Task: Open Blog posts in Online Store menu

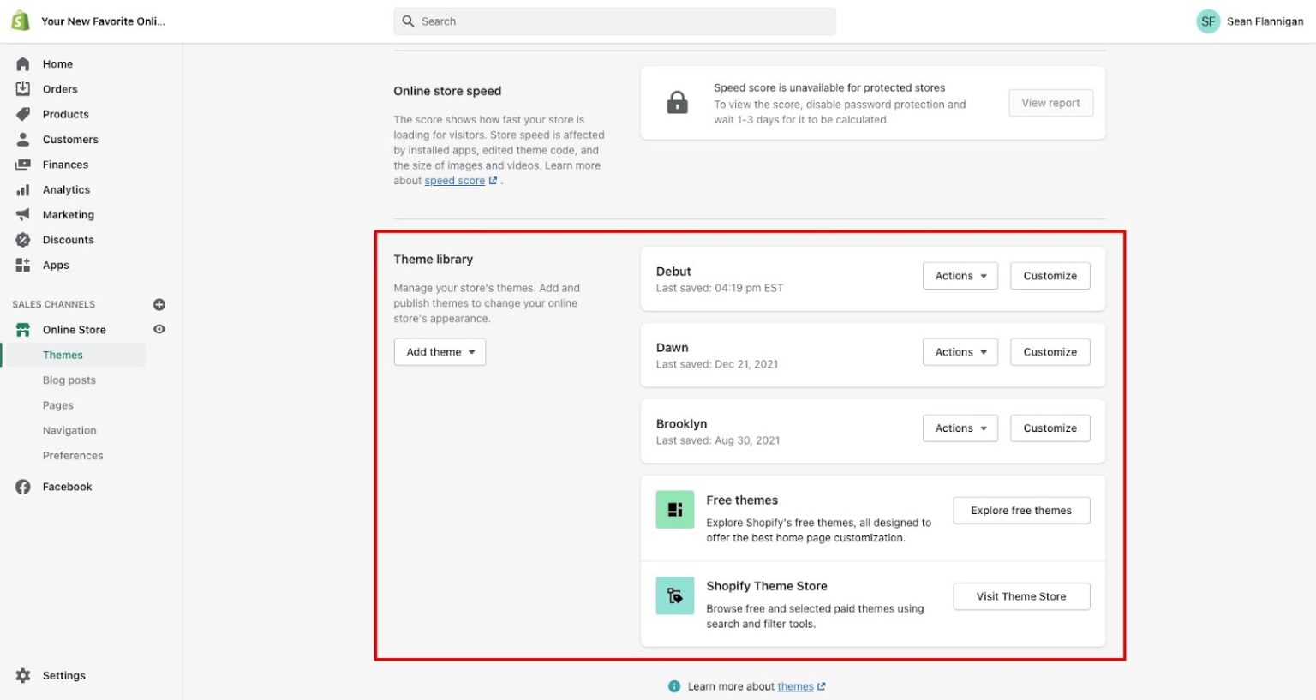Action: [x=69, y=380]
